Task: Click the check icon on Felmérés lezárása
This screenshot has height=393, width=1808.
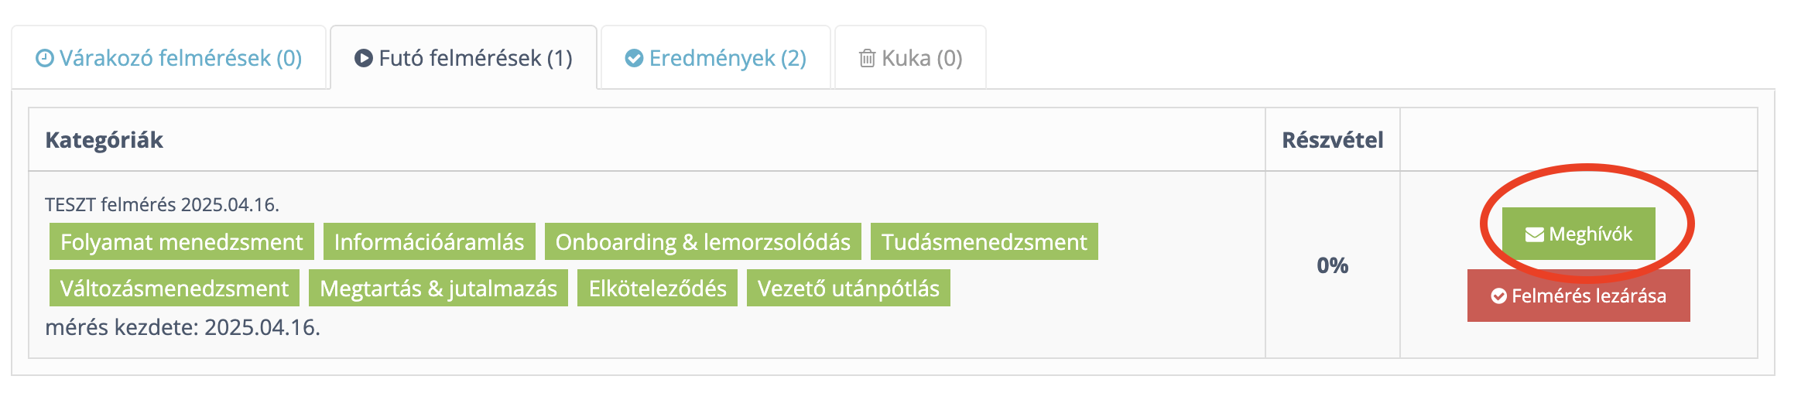Action: click(1498, 296)
